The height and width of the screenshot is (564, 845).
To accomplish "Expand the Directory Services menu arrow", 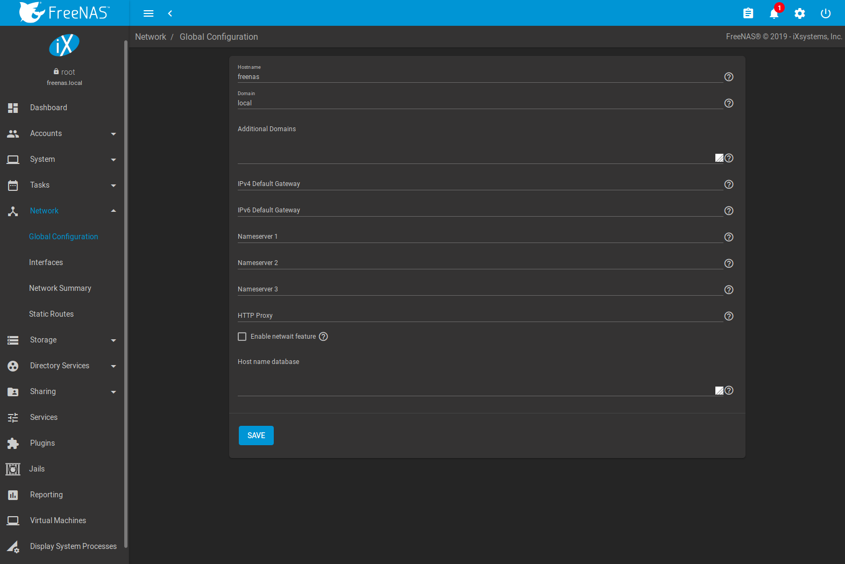I will pyautogui.click(x=113, y=366).
